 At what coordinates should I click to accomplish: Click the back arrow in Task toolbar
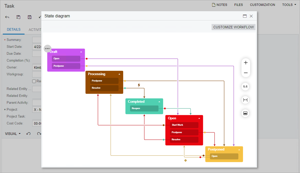click(7, 17)
